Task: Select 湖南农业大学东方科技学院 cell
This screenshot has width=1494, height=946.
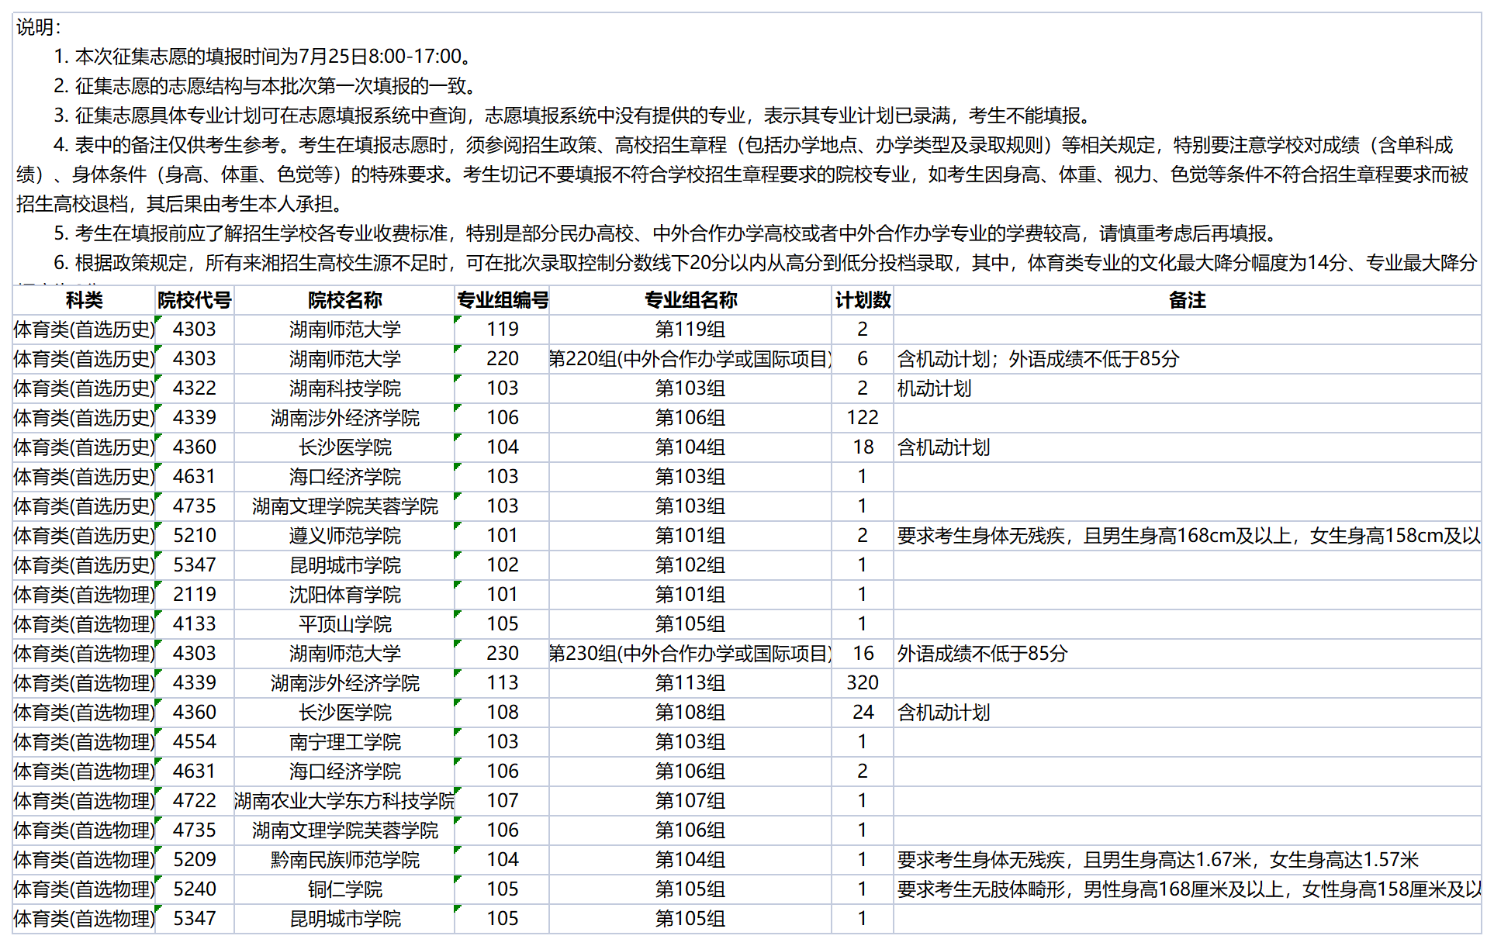Action: coord(344,801)
